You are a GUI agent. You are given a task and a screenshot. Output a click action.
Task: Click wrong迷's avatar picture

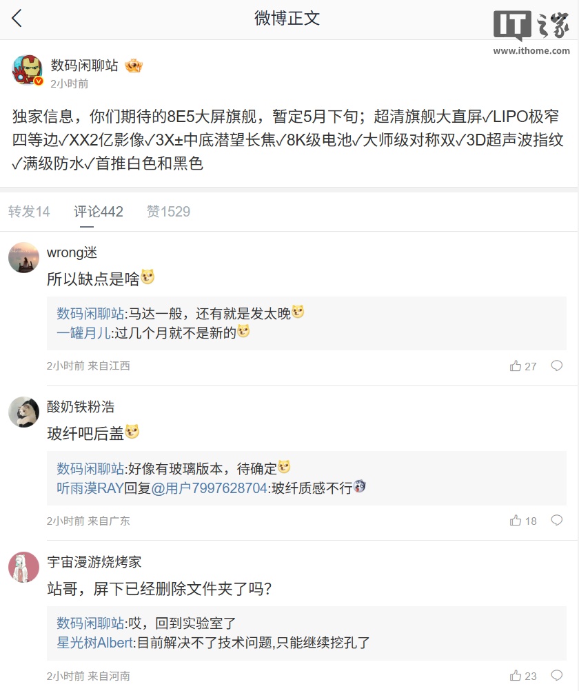point(23,258)
